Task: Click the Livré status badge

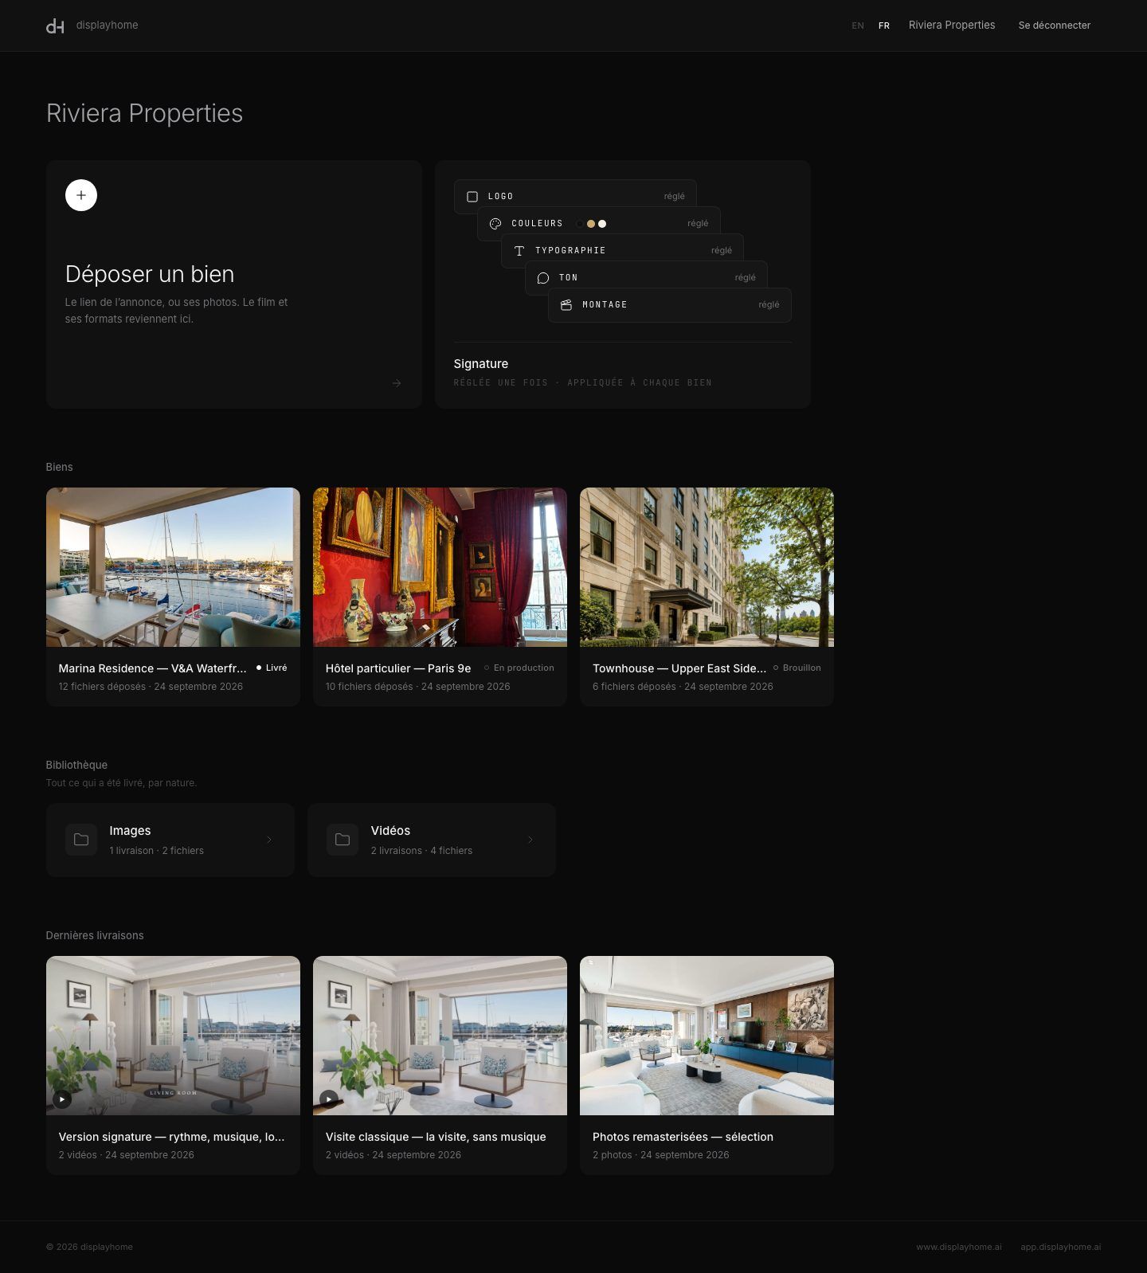Action: (272, 668)
